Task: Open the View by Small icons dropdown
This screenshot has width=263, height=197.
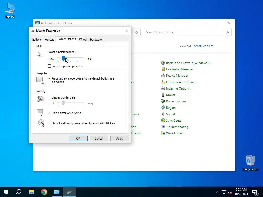Action: (x=203, y=46)
